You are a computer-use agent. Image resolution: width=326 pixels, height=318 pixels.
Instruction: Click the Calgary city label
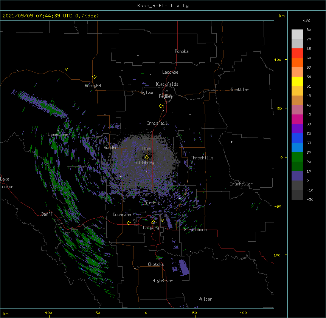pos(151,228)
